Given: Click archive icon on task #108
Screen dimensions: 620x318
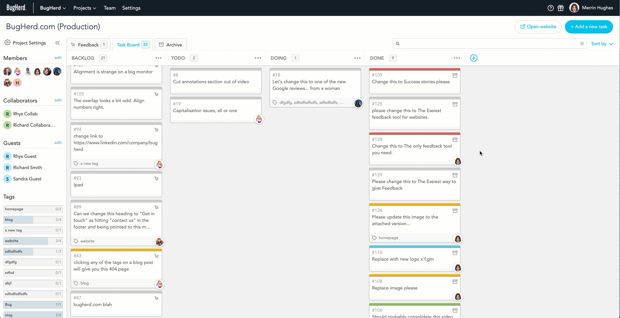Looking at the screenshot, I should [455, 282].
